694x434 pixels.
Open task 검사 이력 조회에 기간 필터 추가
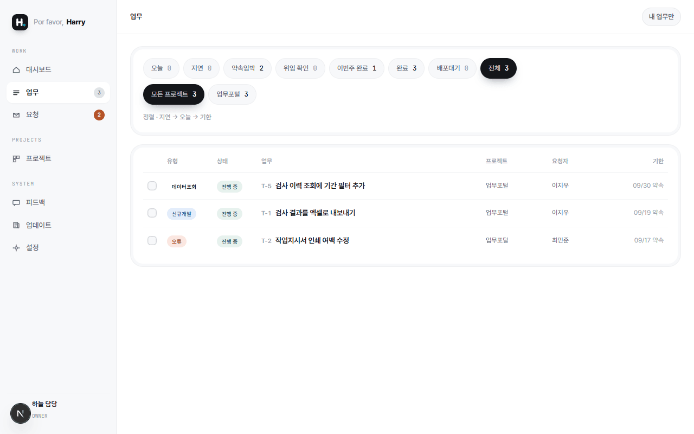[320, 186]
